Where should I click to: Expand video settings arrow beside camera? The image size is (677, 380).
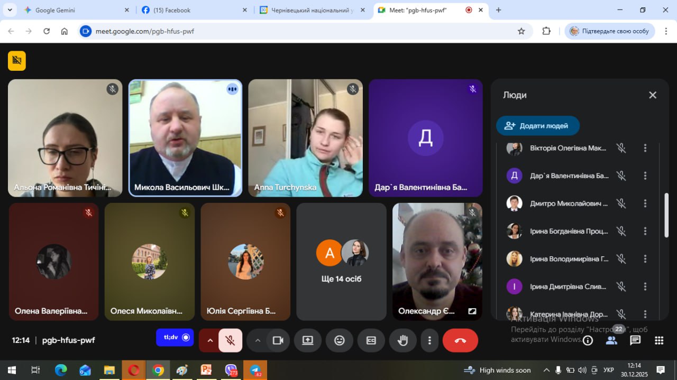click(258, 340)
